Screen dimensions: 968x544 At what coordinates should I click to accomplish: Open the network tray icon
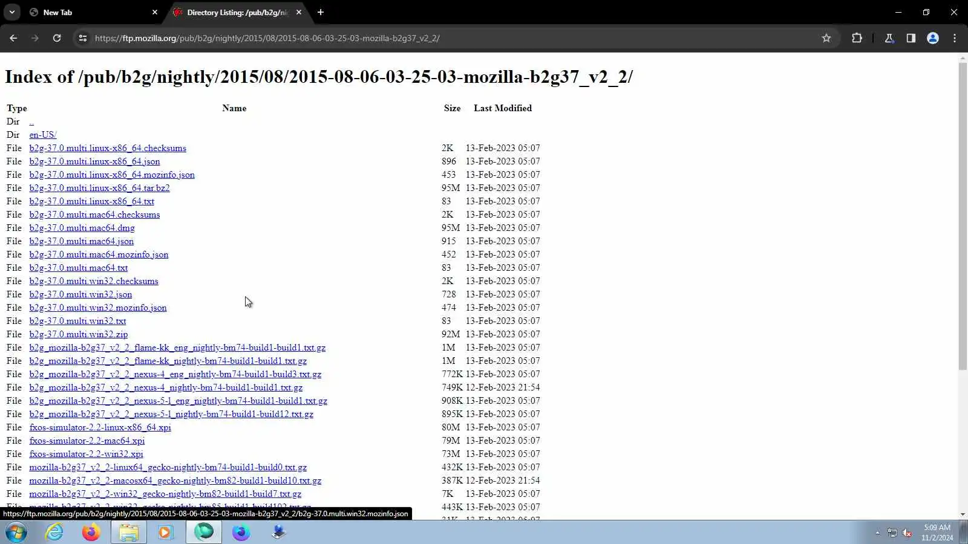892,533
